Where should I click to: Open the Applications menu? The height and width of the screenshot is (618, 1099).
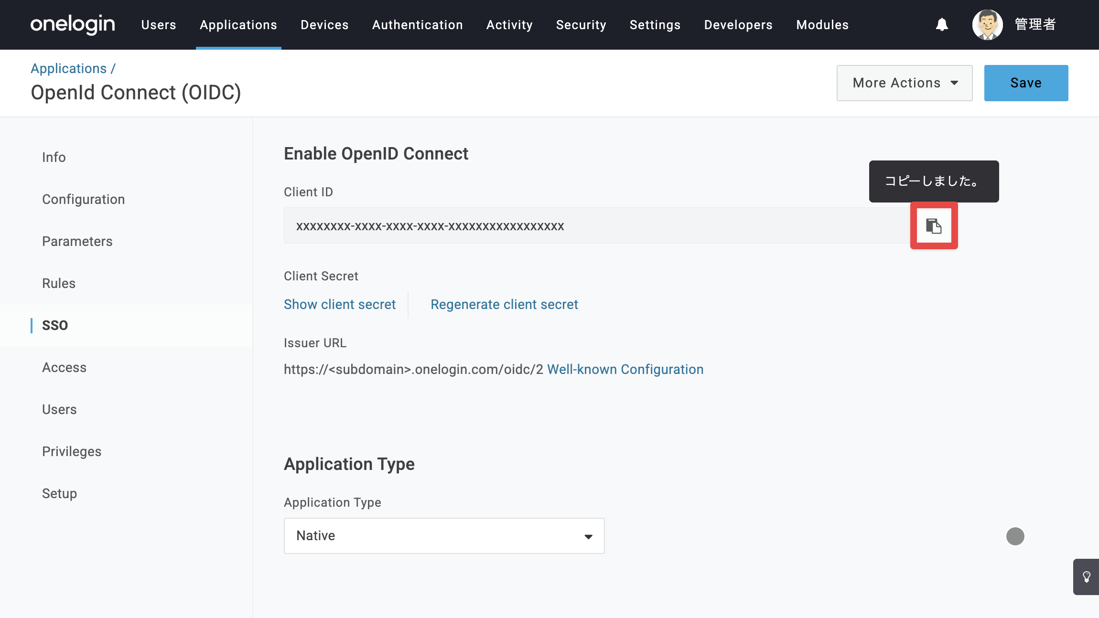click(x=238, y=25)
